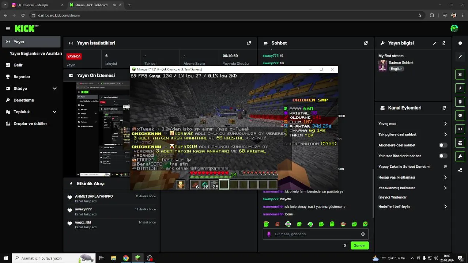Toggle the note icon in the right sidebar
The image size is (468, 263).
[460, 102]
